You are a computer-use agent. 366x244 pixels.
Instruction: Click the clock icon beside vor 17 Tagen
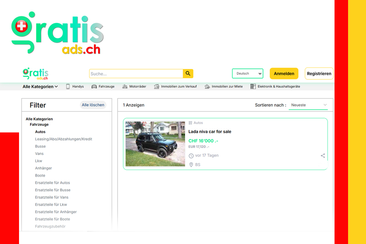click(x=191, y=155)
